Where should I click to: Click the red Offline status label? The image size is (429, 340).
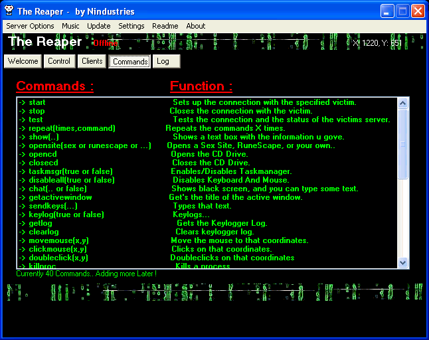coord(105,43)
